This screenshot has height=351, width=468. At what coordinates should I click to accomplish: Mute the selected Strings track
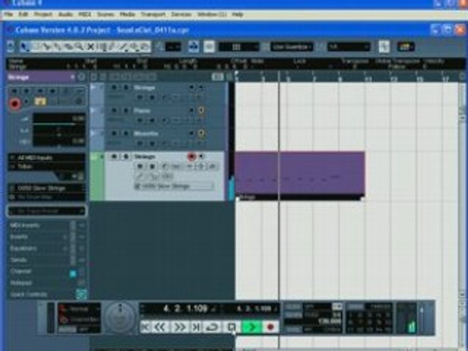114,156
